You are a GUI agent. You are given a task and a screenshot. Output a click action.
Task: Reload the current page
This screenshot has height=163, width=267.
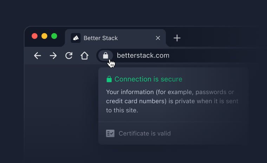coord(69,56)
